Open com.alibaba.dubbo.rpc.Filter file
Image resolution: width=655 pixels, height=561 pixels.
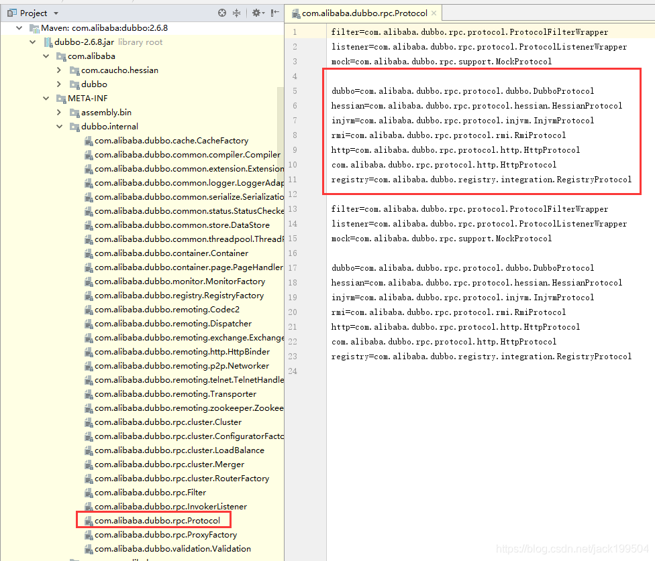tap(150, 493)
